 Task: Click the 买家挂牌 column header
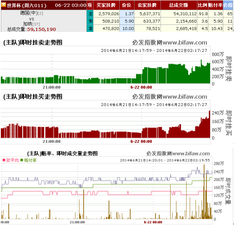pyautogui.click(x=106, y=5)
